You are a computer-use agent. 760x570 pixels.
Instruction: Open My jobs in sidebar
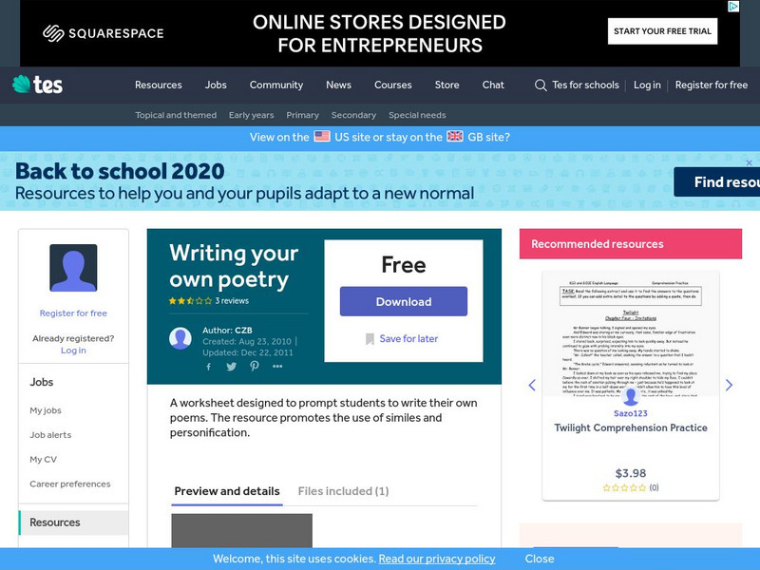46,410
